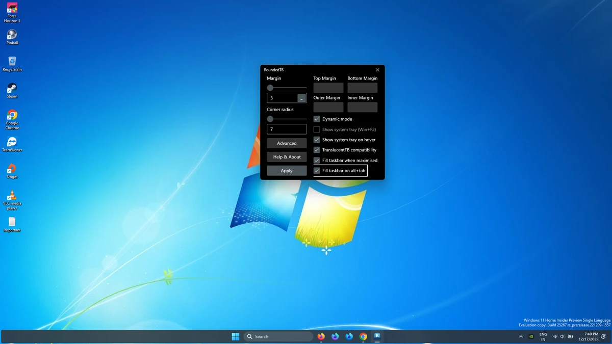Click the Corner radius slider handle
The height and width of the screenshot is (344, 612).
click(270, 119)
